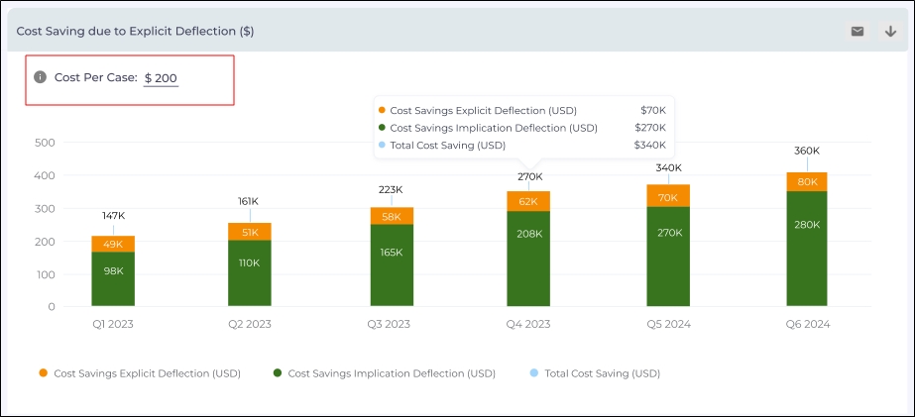Edit the Cost Per Case $ 200 field
The height and width of the screenshot is (417, 915).
point(161,77)
